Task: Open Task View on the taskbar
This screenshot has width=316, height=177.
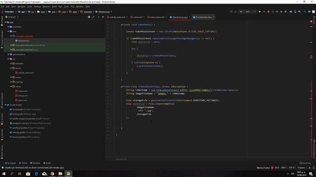Action: 20,174
